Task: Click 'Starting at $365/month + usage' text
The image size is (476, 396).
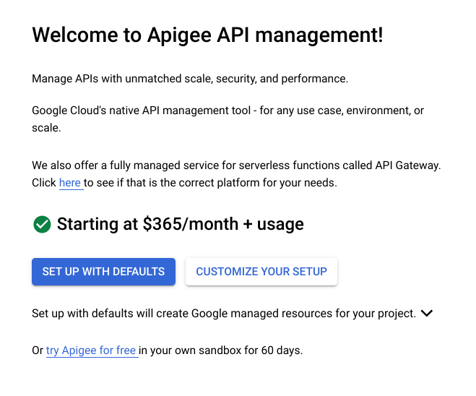Action: (181, 225)
